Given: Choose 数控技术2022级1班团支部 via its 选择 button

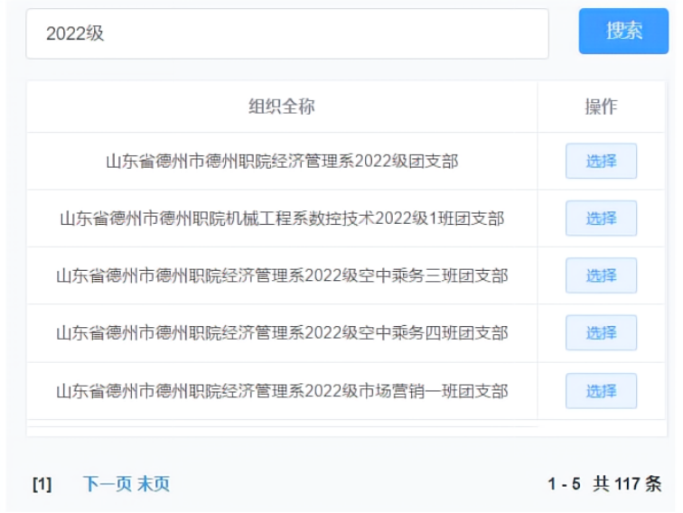Looking at the screenshot, I should [601, 219].
